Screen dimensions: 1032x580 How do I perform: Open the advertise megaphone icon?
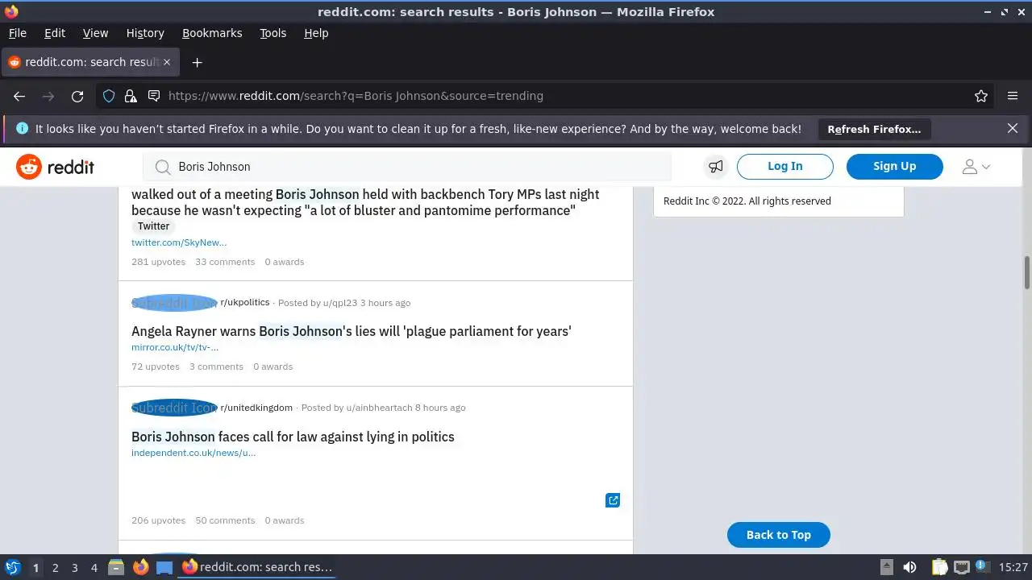click(716, 167)
